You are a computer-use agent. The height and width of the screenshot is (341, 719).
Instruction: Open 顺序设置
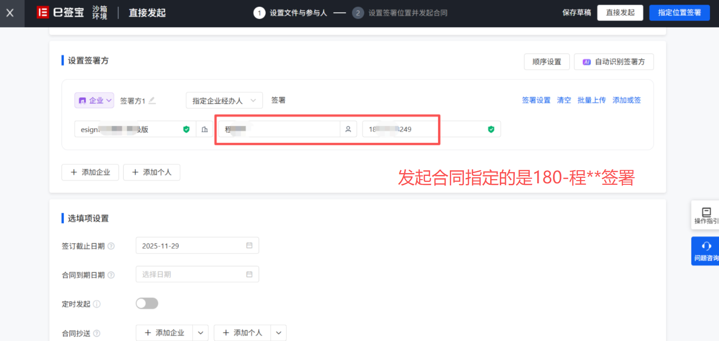pos(547,62)
